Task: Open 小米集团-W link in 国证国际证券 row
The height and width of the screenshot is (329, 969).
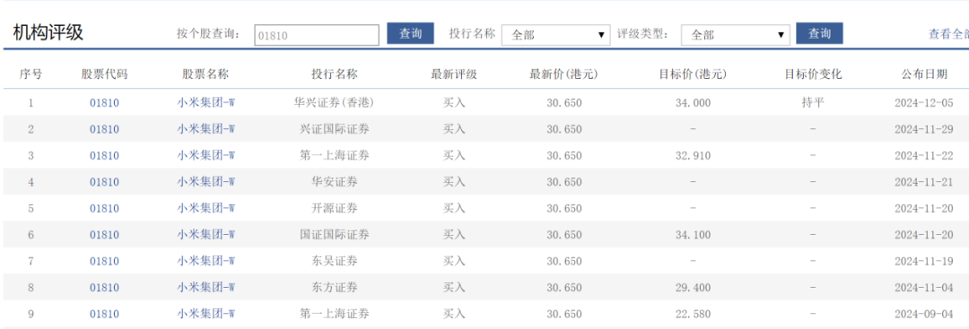Action: (205, 235)
